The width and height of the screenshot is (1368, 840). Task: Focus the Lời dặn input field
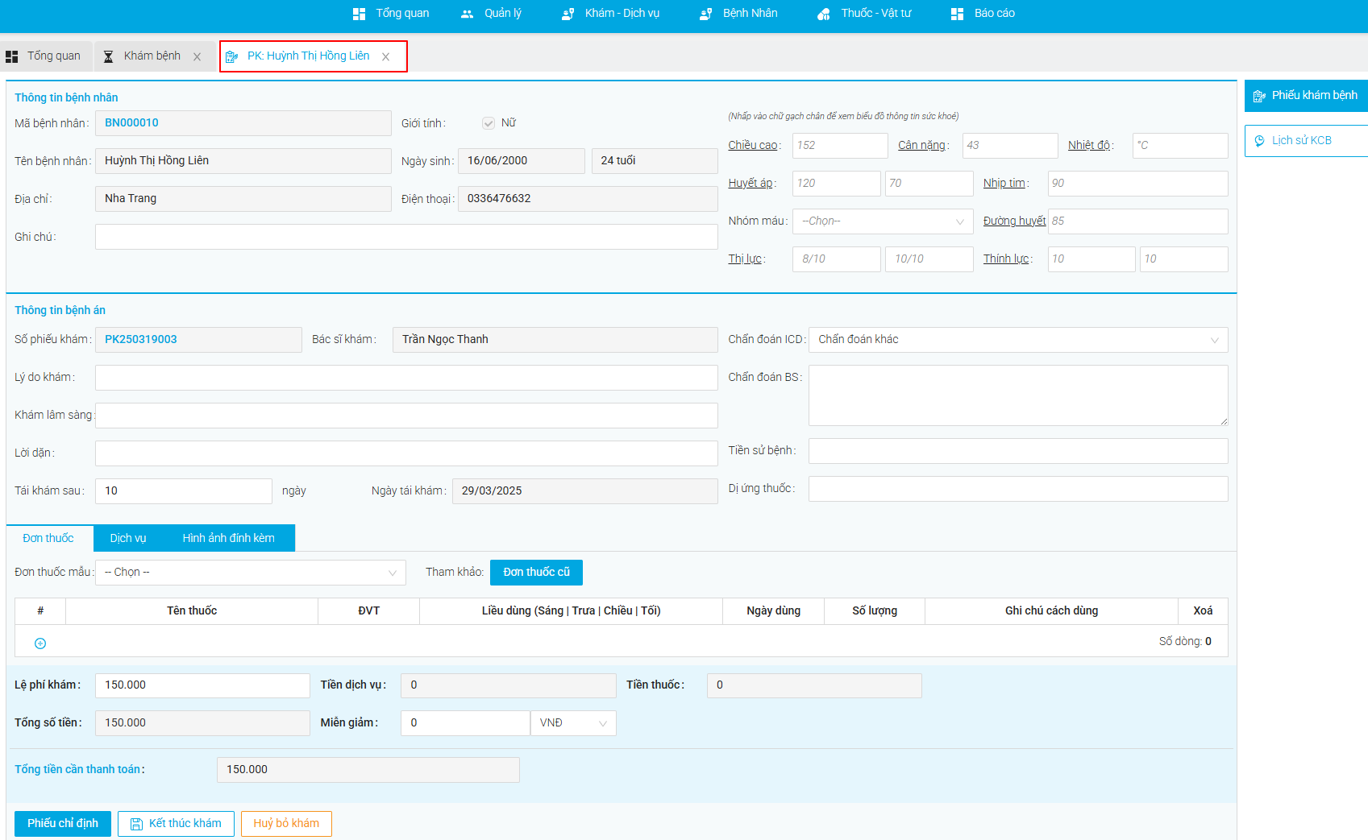point(406,453)
